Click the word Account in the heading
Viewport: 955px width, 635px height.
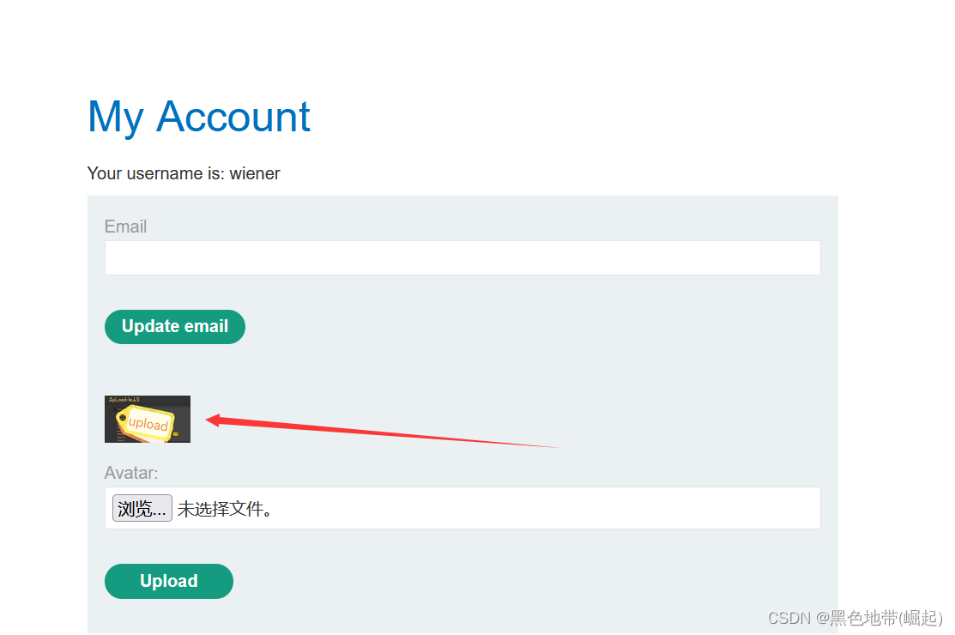click(233, 116)
